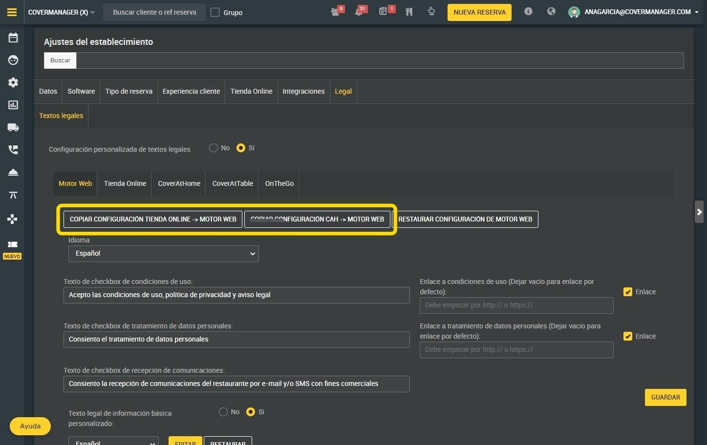Open the settings gear in sidebar
707x445 pixels.
(13, 82)
